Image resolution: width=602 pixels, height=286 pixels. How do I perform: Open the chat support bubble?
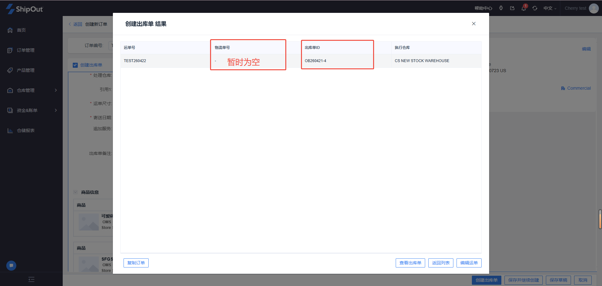point(11,266)
